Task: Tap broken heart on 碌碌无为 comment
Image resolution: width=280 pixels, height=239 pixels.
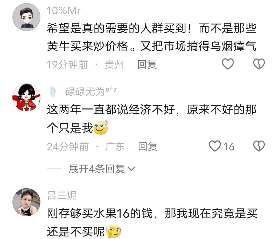Action: pos(259,146)
